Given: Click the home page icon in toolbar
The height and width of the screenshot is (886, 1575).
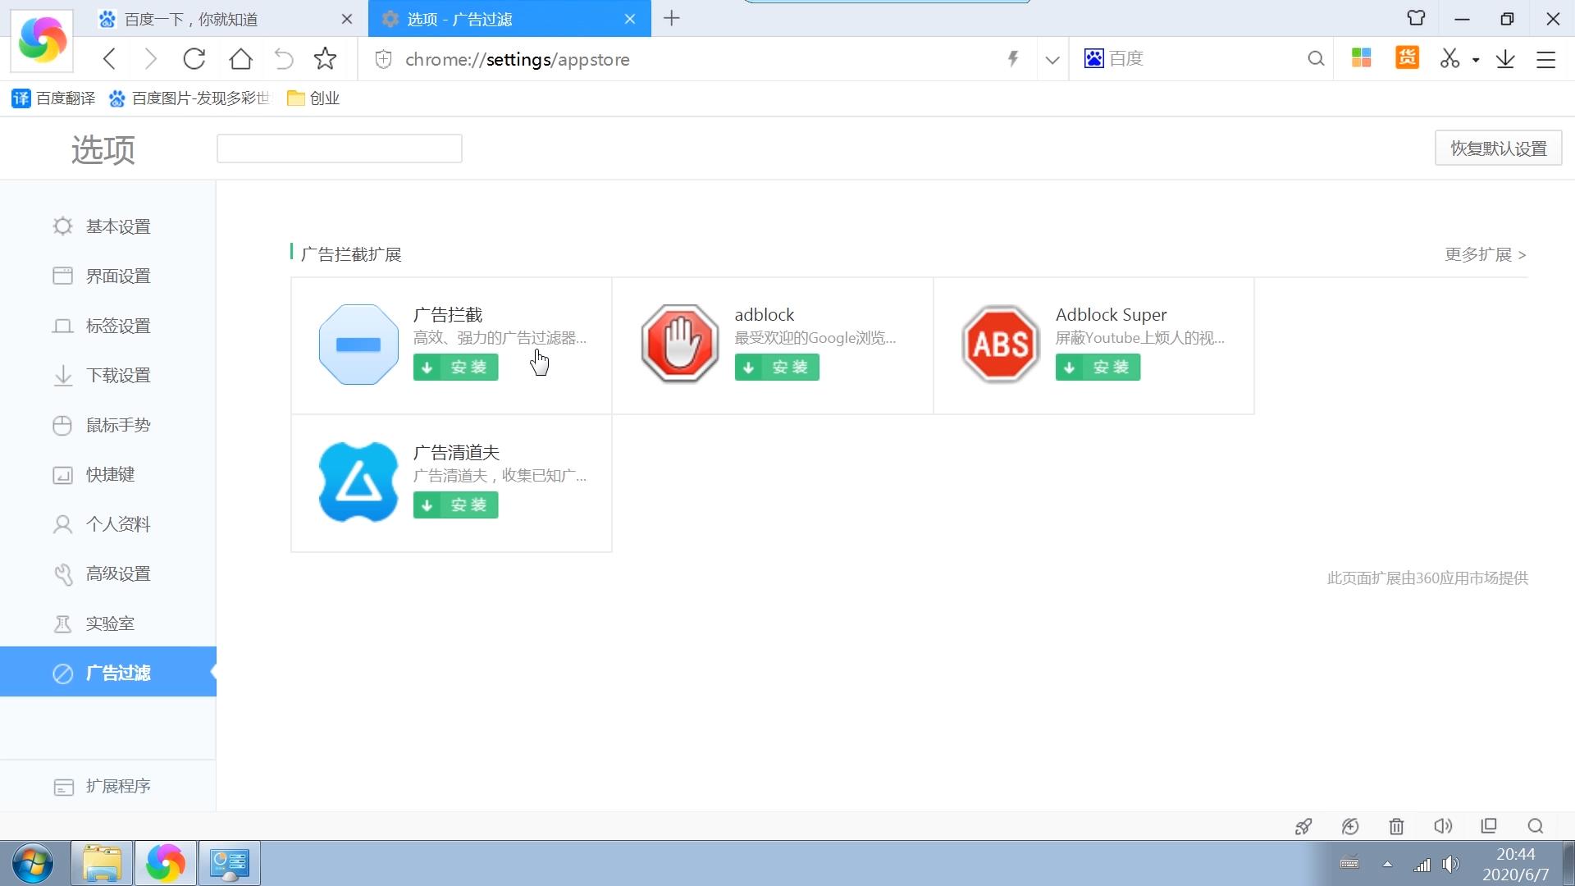Looking at the screenshot, I should [x=240, y=59].
